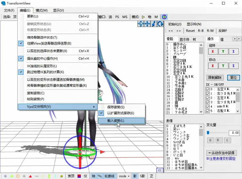Click the orange dotted square icon
Viewport: 242px width, 179px height.
(18, 176)
